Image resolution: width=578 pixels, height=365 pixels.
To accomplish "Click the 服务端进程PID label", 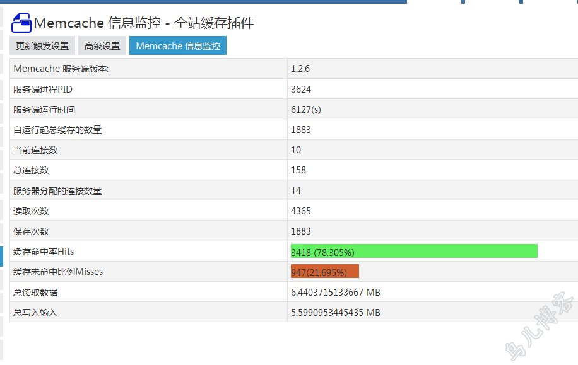I will [43, 90].
